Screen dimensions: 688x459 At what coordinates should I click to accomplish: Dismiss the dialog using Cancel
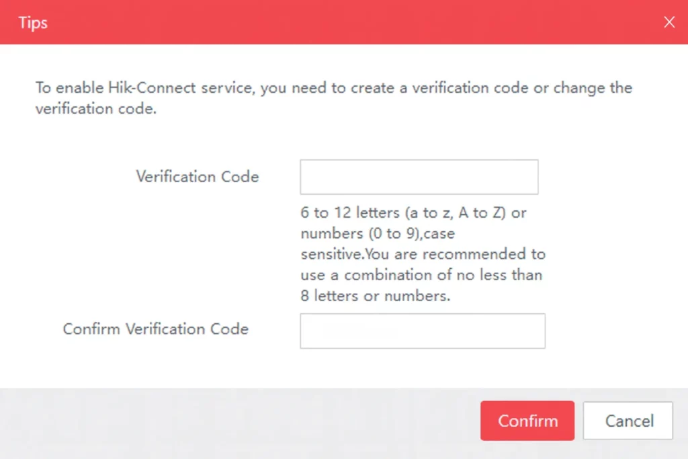coord(628,421)
